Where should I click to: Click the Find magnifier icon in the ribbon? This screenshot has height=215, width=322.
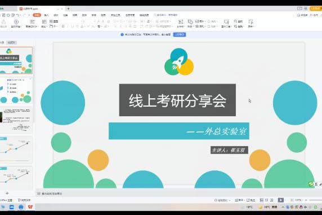pyautogui.click(x=235, y=21)
